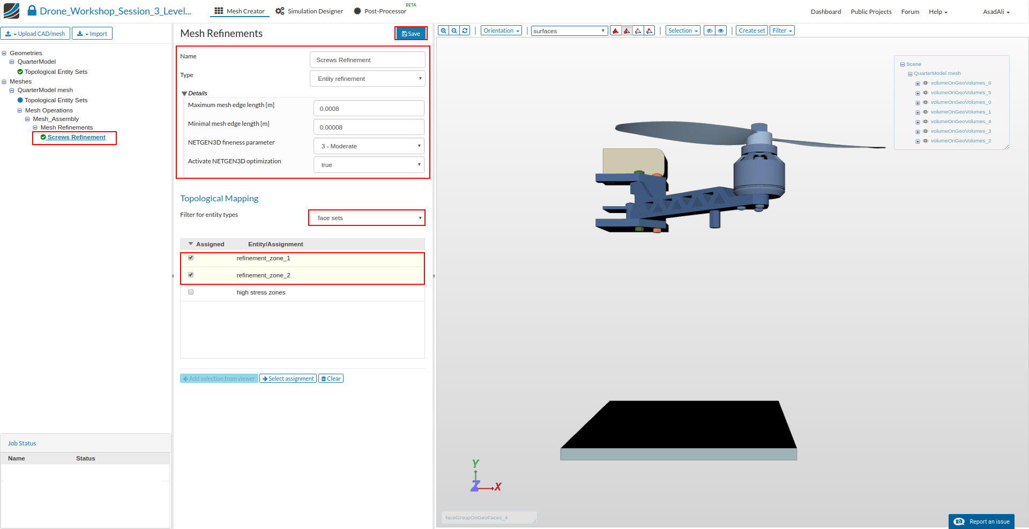Edit the refinement Name field
Screen dimensions: 1029x529
tap(368, 60)
